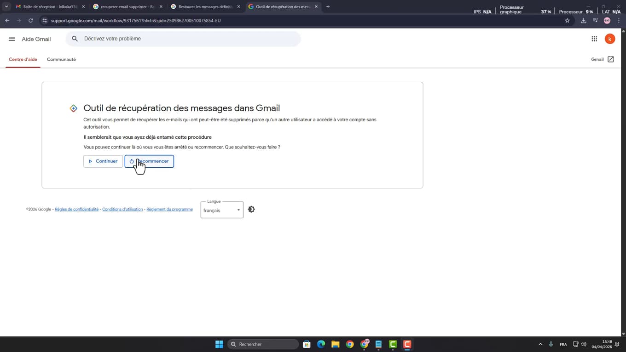Close the Restaurer les messages tab
This screenshot has width=626, height=352.
(238, 7)
